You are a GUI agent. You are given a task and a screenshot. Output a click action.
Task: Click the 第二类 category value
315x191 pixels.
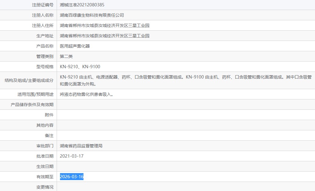(x=66, y=56)
